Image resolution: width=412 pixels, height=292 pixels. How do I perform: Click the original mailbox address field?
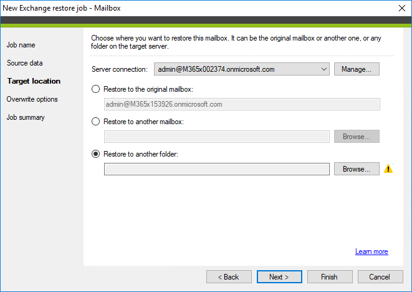coord(241,104)
